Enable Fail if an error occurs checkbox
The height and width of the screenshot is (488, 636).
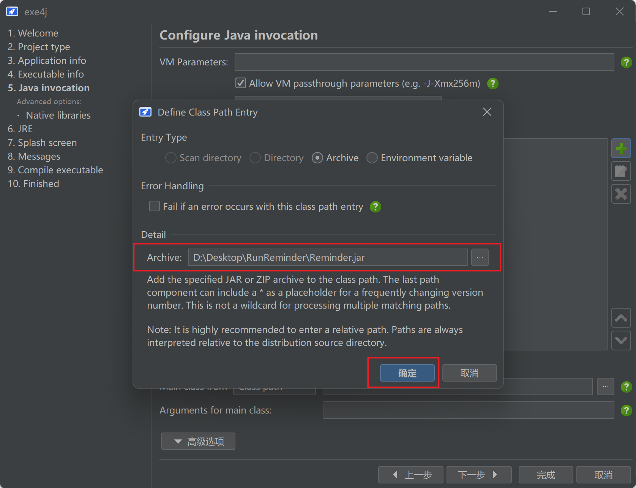point(155,206)
